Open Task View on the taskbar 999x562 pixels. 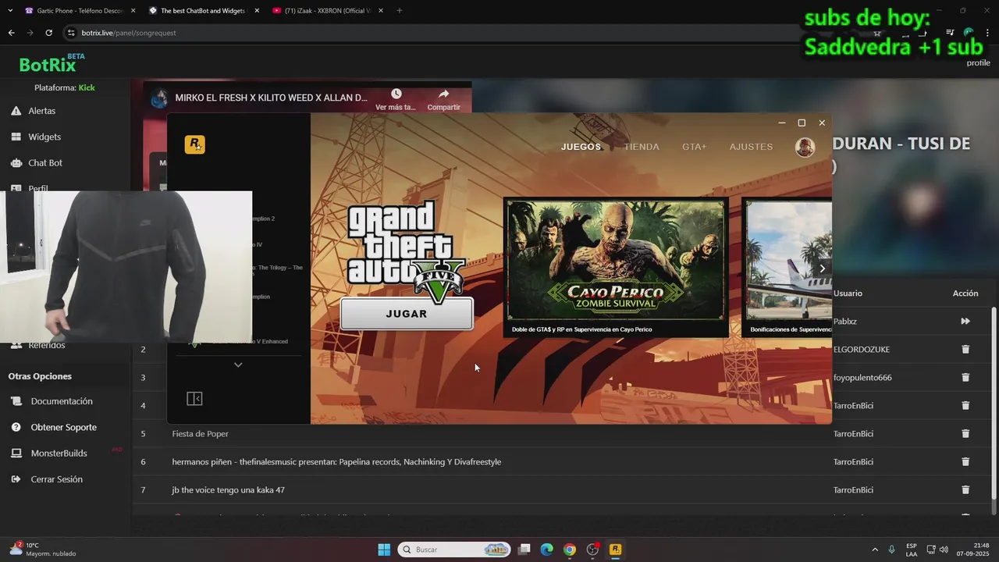[524, 550]
